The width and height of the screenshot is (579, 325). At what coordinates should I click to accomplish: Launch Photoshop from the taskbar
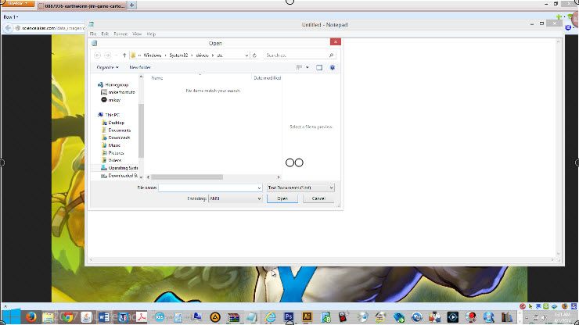point(289,317)
